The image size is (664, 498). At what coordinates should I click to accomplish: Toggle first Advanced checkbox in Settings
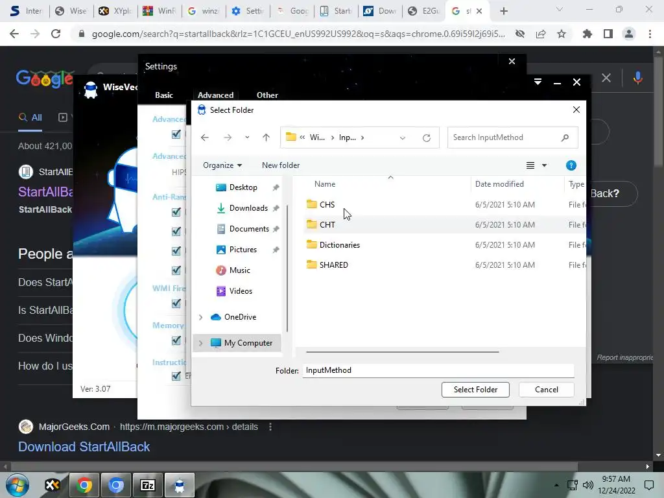(x=176, y=135)
